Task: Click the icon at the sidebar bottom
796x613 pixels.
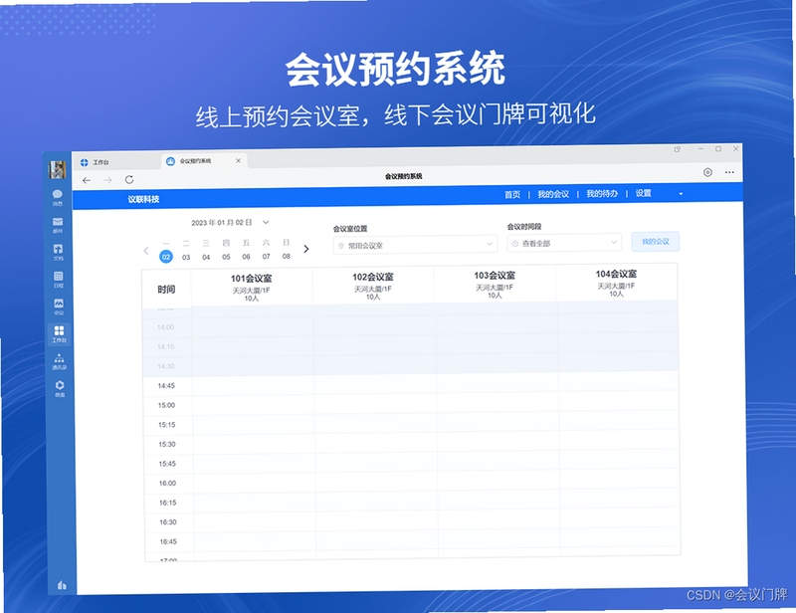Action: point(62,585)
